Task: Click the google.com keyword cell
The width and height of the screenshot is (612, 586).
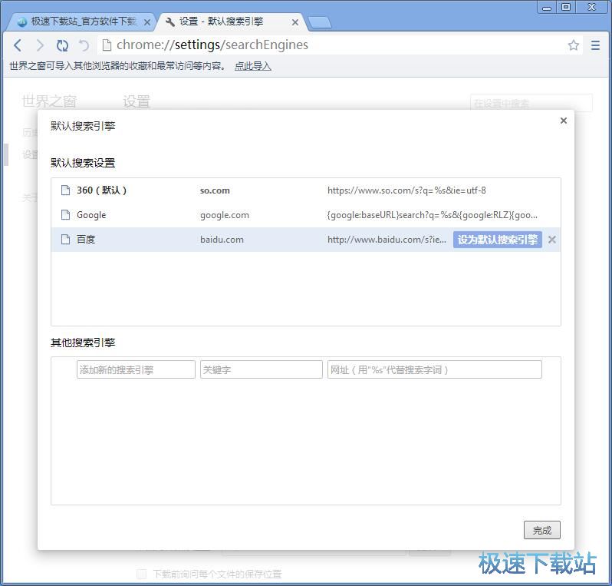Action: [x=225, y=215]
